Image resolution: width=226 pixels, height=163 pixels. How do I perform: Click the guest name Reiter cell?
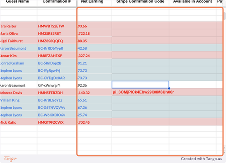[19, 25]
